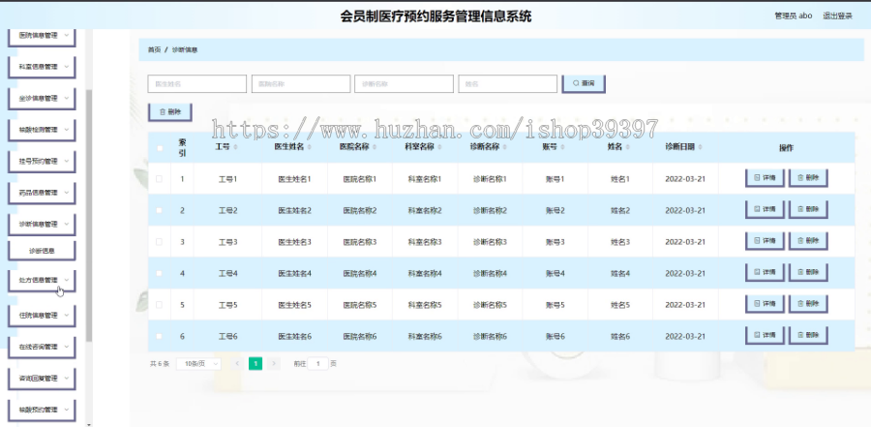Sort by the 诊断名称 column sort arrows
Viewport: 871px width, 427px height.
(x=504, y=147)
